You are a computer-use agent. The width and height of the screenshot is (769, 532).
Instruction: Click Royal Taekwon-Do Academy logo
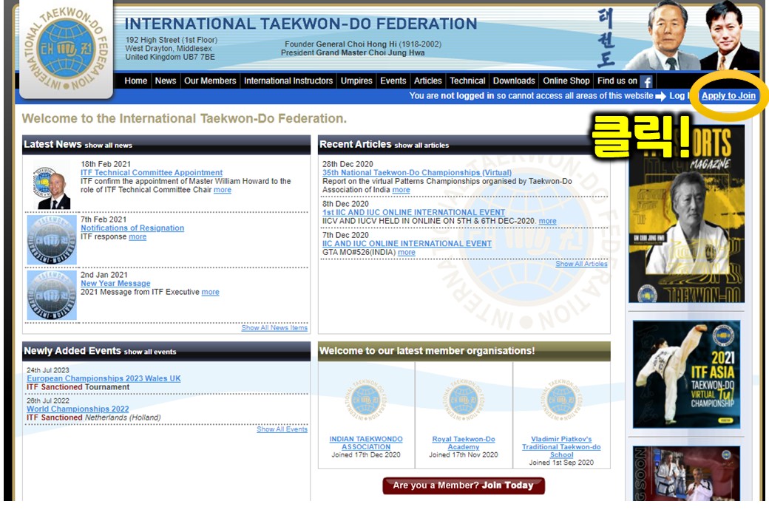point(464,400)
